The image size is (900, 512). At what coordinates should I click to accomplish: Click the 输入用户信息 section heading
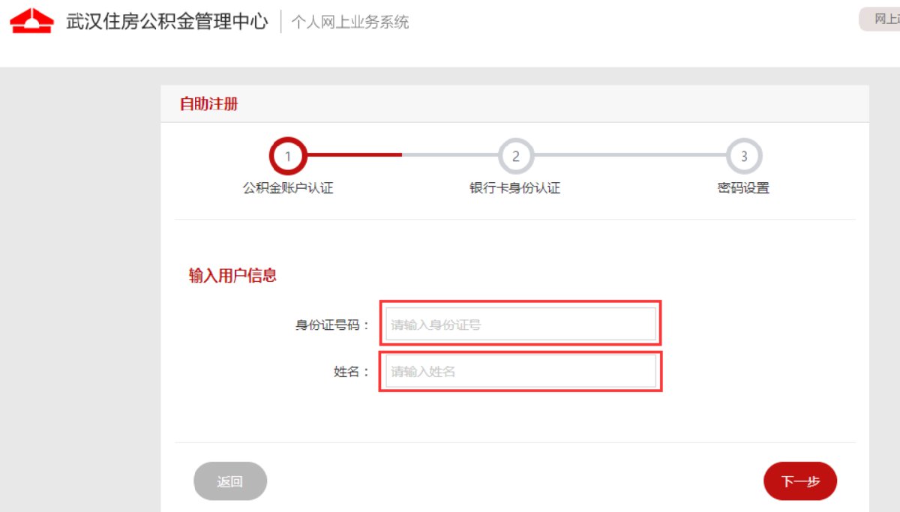coord(232,275)
